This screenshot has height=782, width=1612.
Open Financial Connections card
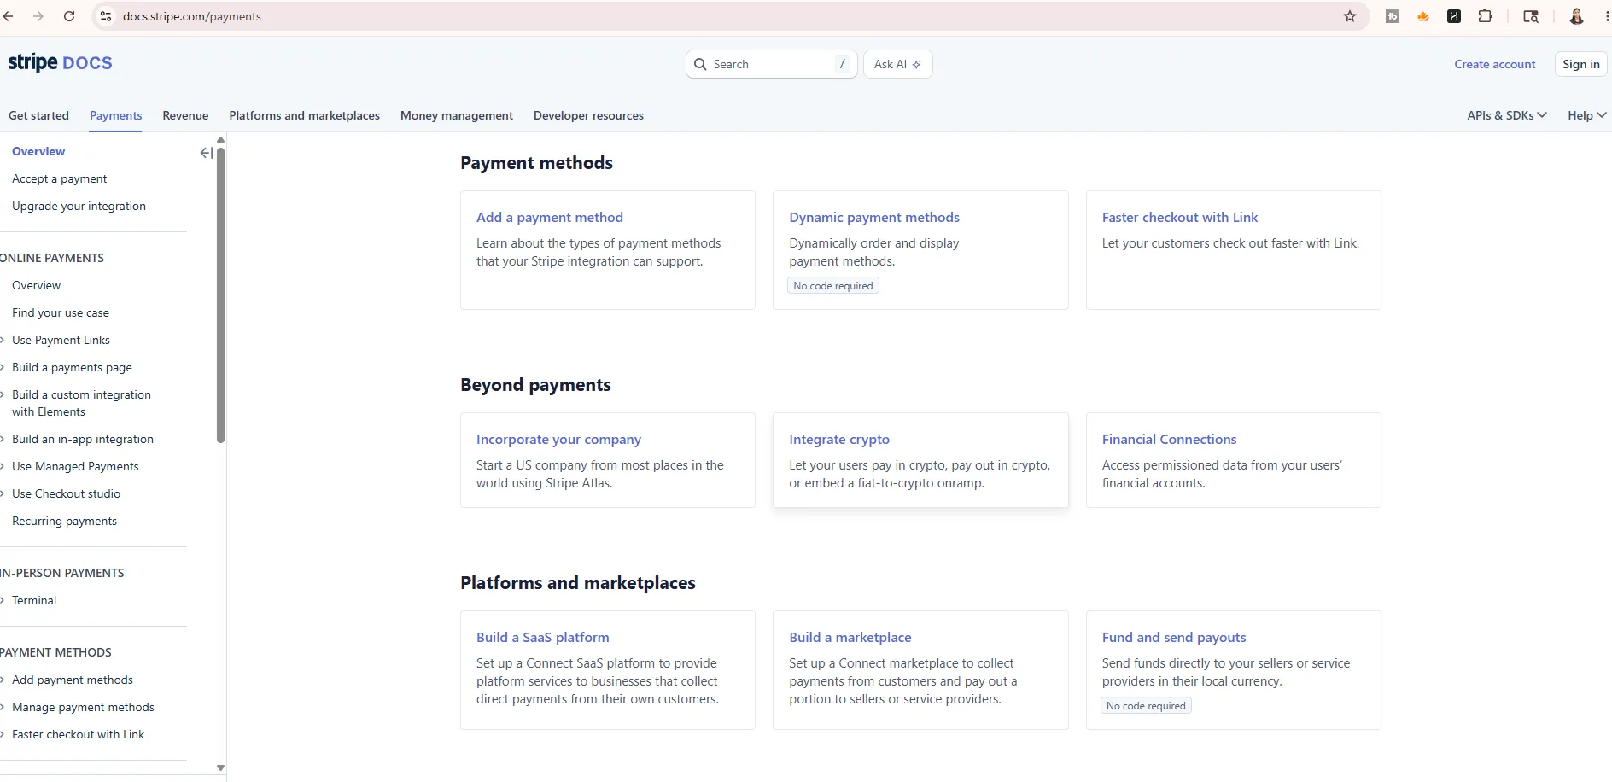[1233, 460]
